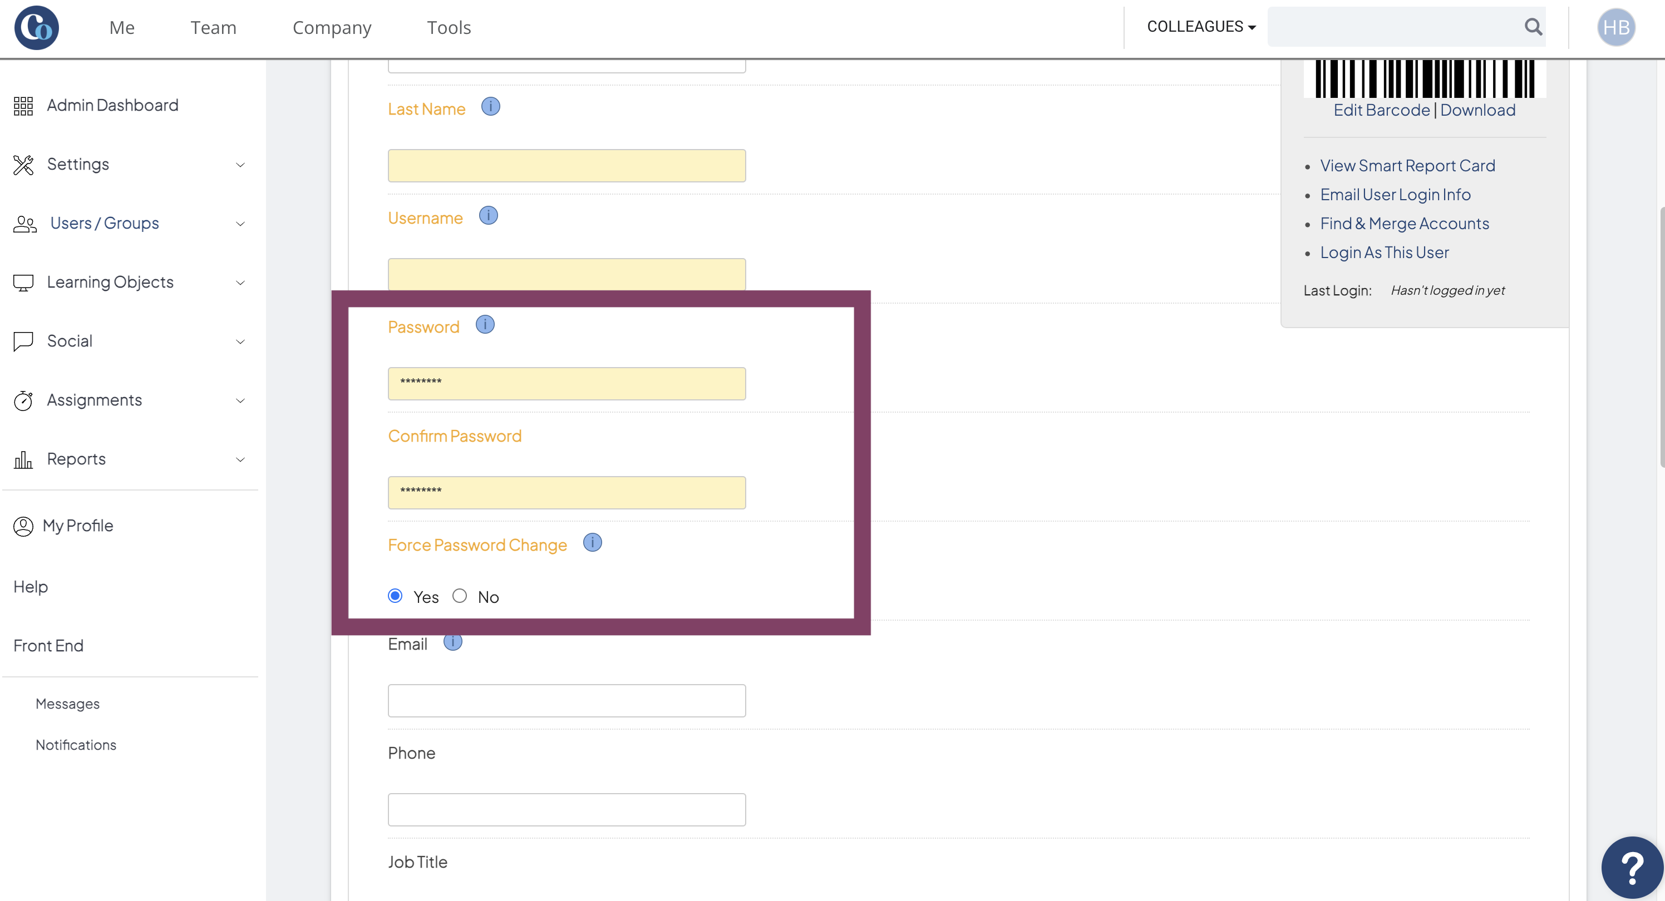Click the search magnifier icon
This screenshot has height=901, width=1665.
1533,27
